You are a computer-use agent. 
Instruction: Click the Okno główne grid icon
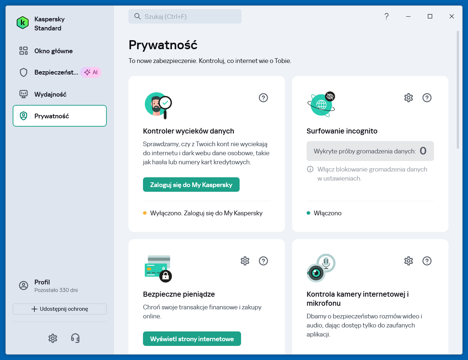pyautogui.click(x=24, y=51)
